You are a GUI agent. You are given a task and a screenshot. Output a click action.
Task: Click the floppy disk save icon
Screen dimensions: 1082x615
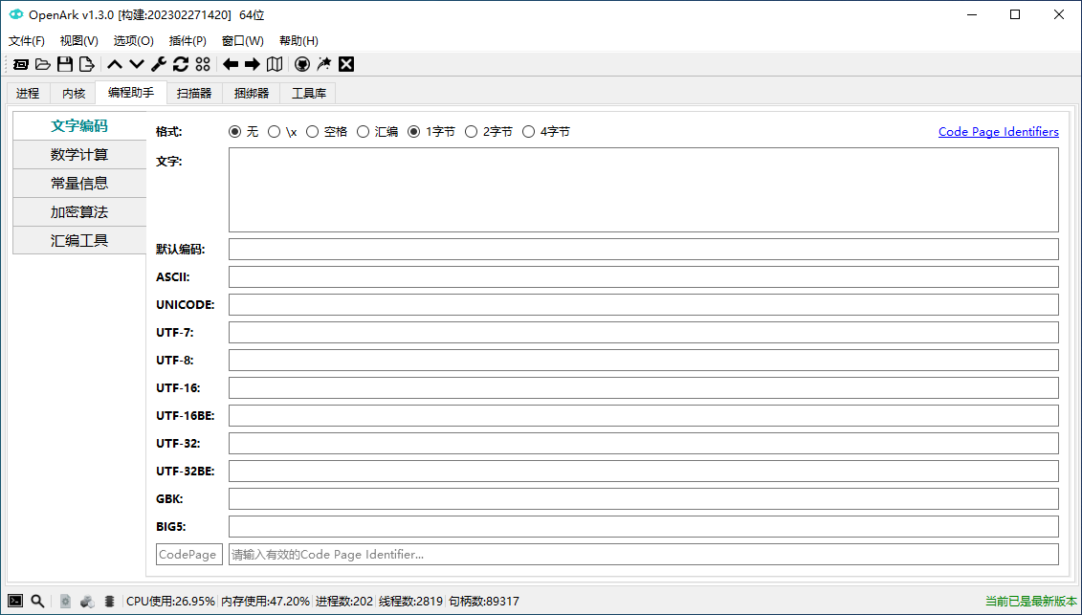[65, 64]
